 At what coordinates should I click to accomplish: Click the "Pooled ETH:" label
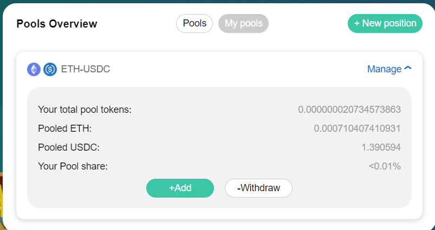coord(64,128)
